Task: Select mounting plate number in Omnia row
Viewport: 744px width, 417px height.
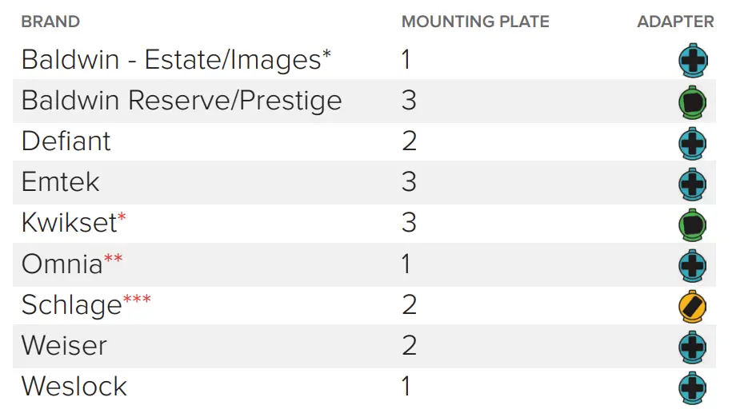Action: [x=407, y=264]
